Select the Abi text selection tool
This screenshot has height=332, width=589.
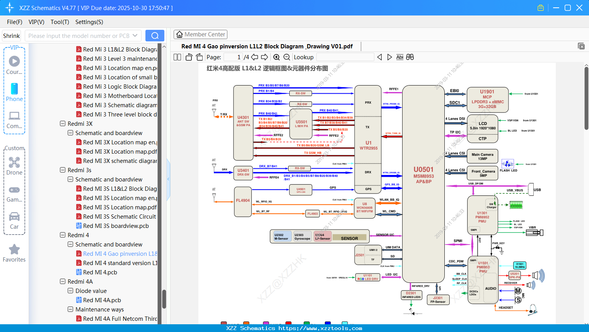click(x=400, y=57)
